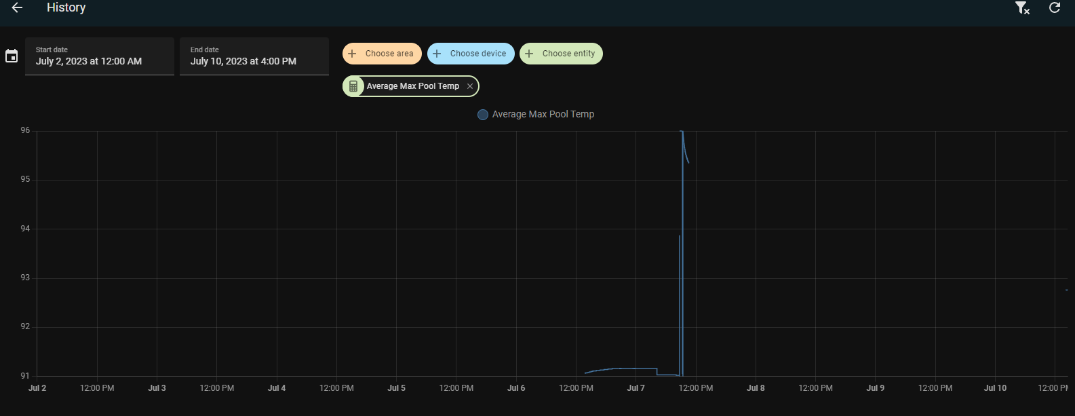Click the Start date field
Viewport: 1075px width, 416px height.
point(100,56)
